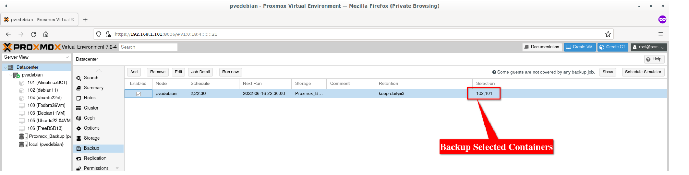Click the Run now button
Viewport: 689px width, 175px height.
click(x=230, y=72)
